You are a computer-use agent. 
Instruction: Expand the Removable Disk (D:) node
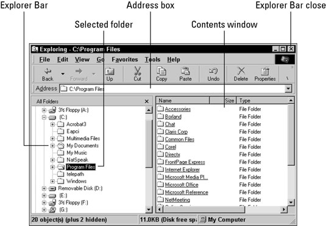click(44, 188)
